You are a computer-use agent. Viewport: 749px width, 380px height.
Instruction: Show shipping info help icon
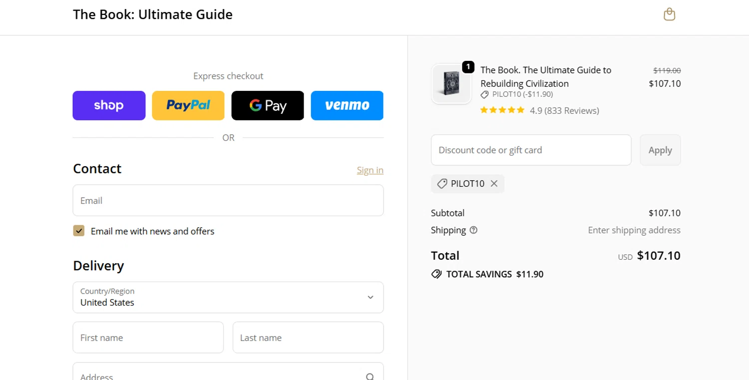click(473, 230)
